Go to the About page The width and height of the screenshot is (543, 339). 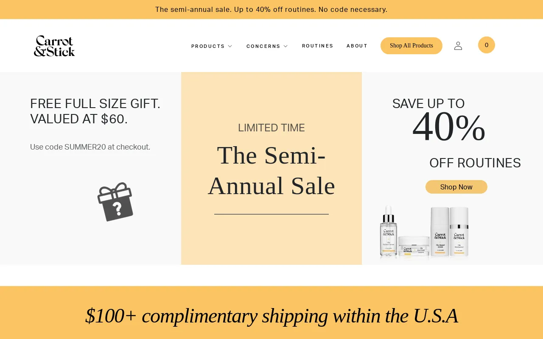357,46
